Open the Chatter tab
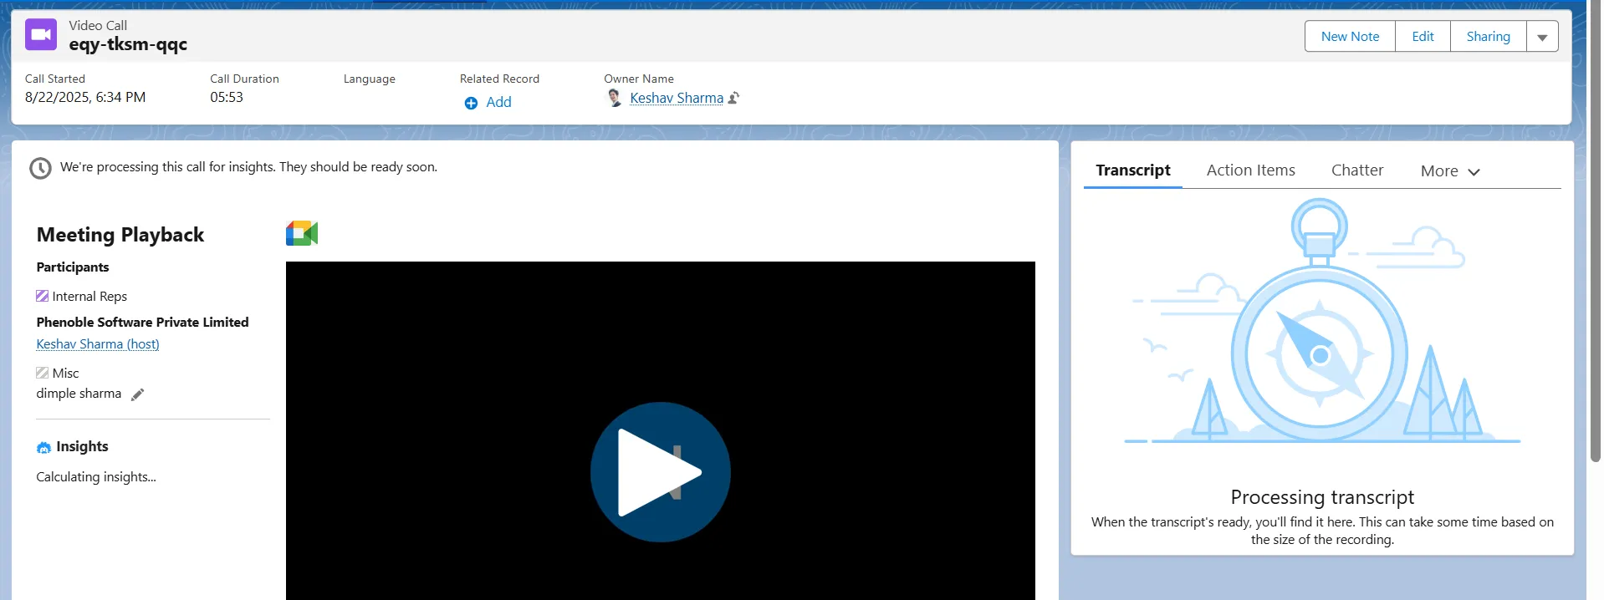The image size is (1604, 600). click(x=1356, y=170)
